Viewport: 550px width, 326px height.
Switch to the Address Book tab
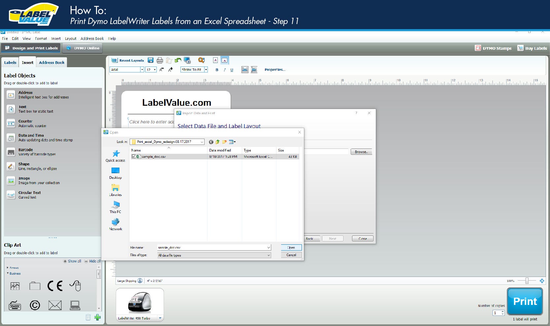(x=52, y=63)
